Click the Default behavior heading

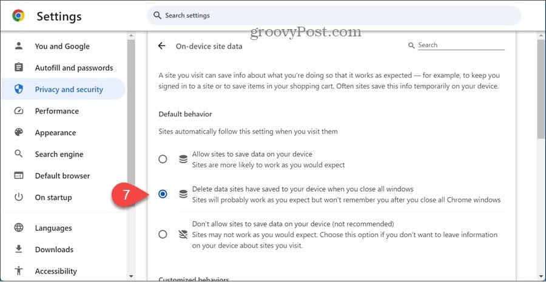185,114
